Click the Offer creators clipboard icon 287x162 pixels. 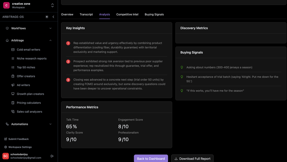point(13,76)
